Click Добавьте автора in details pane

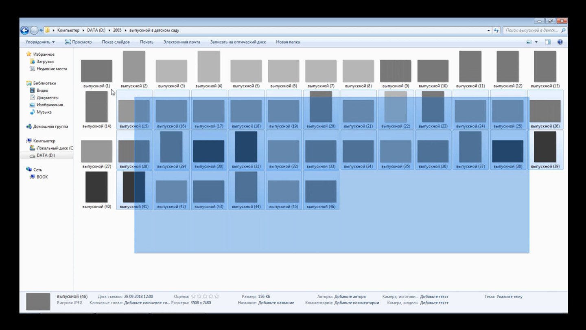350,297
